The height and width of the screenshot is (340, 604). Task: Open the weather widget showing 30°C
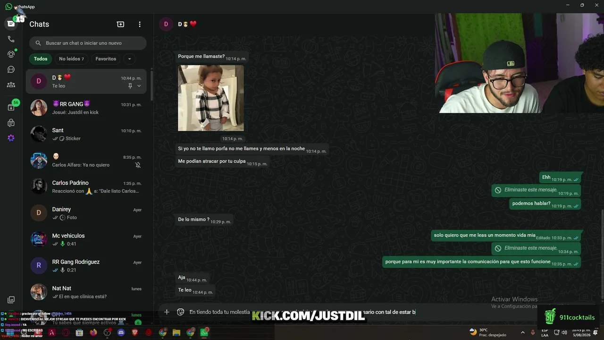488,332
